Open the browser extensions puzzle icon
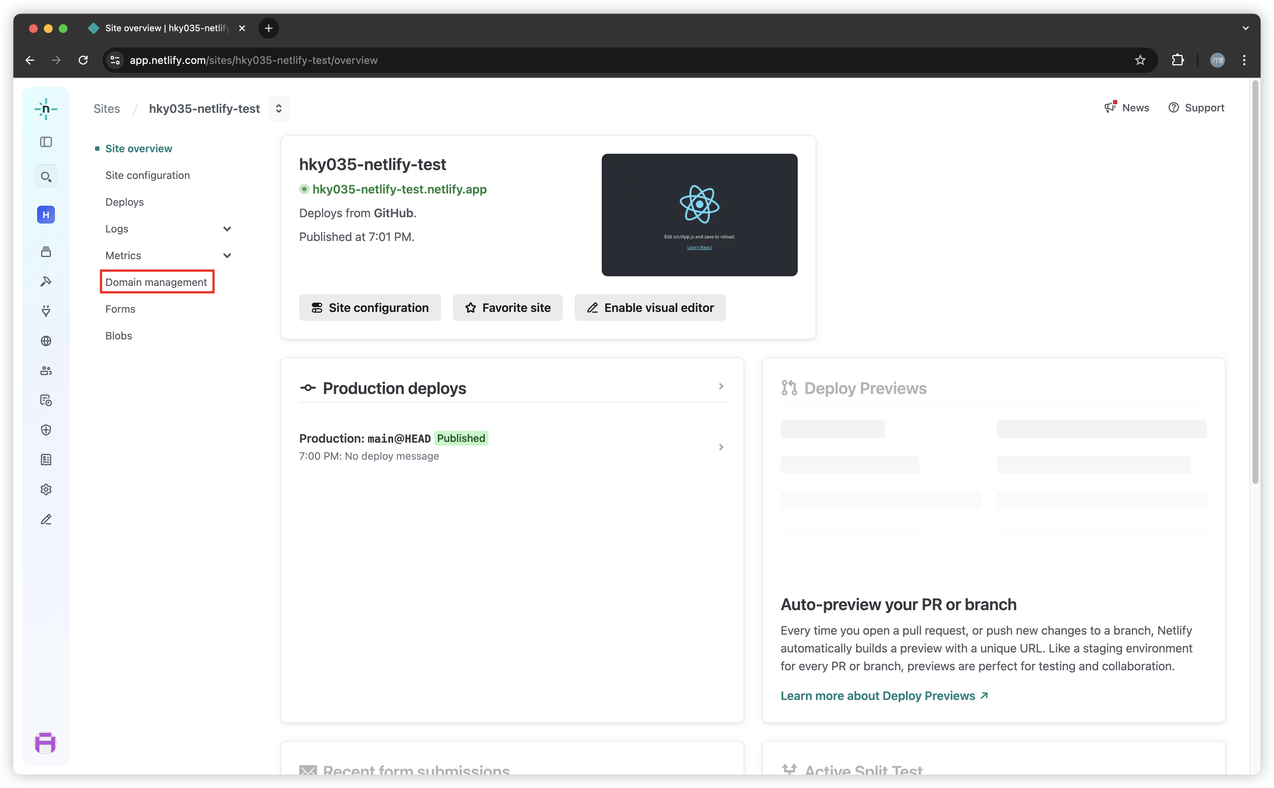Screen dimensions: 1274x788 pyautogui.click(x=1177, y=60)
